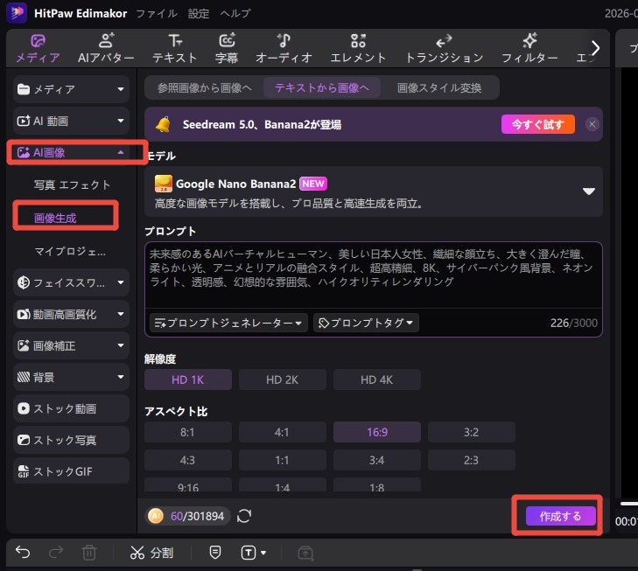Click the text box T icon

249,553
